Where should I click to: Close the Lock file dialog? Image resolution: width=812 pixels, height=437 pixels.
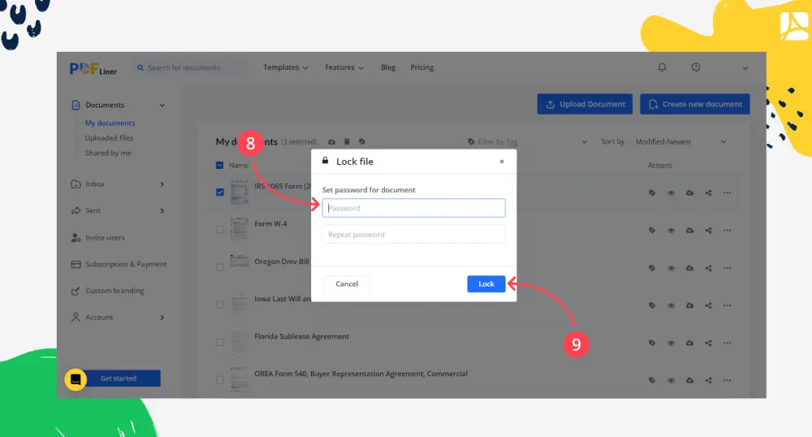502,162
